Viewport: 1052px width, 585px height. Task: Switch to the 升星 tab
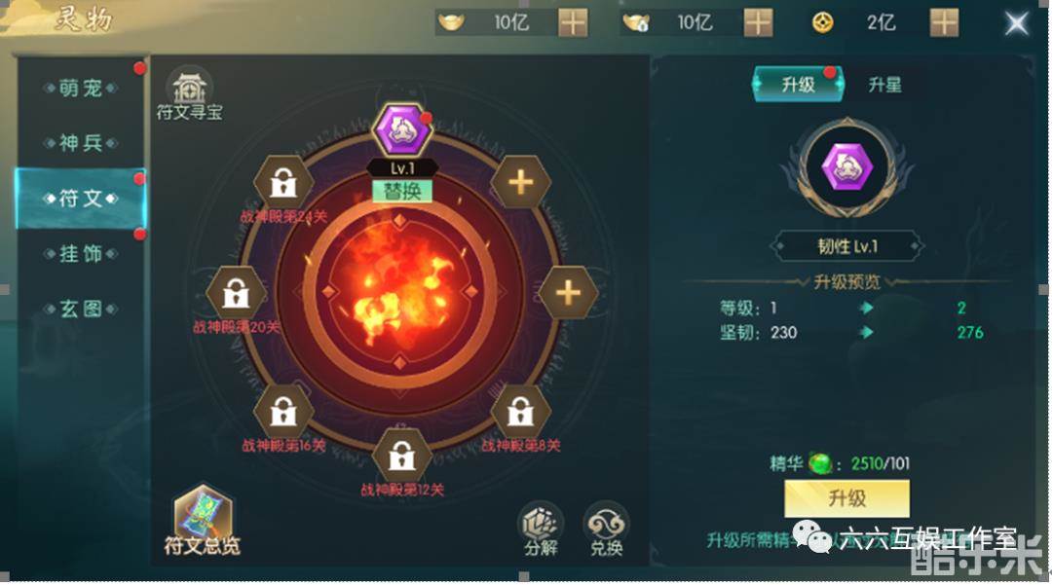884,85
